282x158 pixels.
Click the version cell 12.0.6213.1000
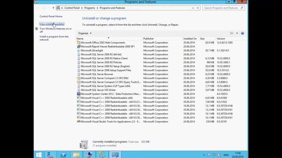pos(225,43)
